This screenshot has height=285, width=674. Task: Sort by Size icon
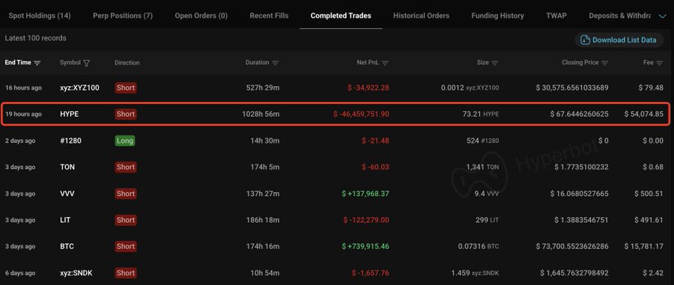495,63
